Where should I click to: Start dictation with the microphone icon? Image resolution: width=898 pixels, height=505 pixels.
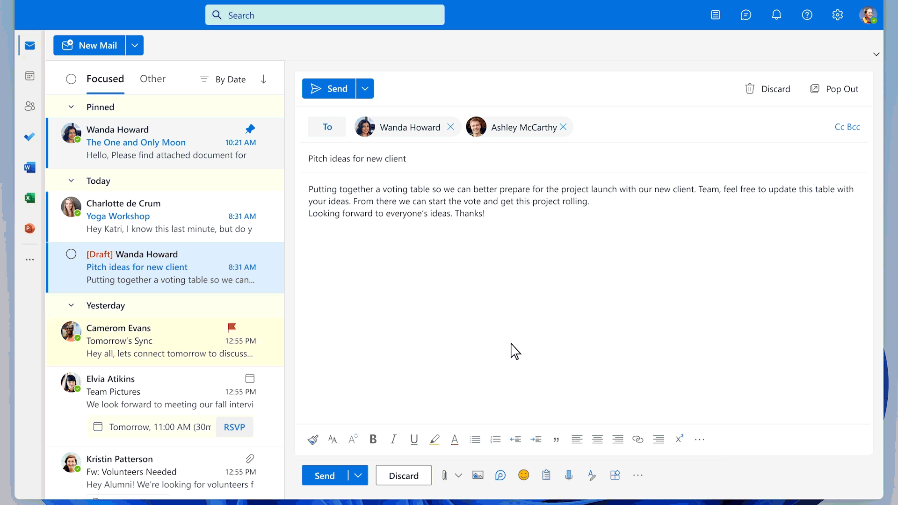click(x=569, y=475)
